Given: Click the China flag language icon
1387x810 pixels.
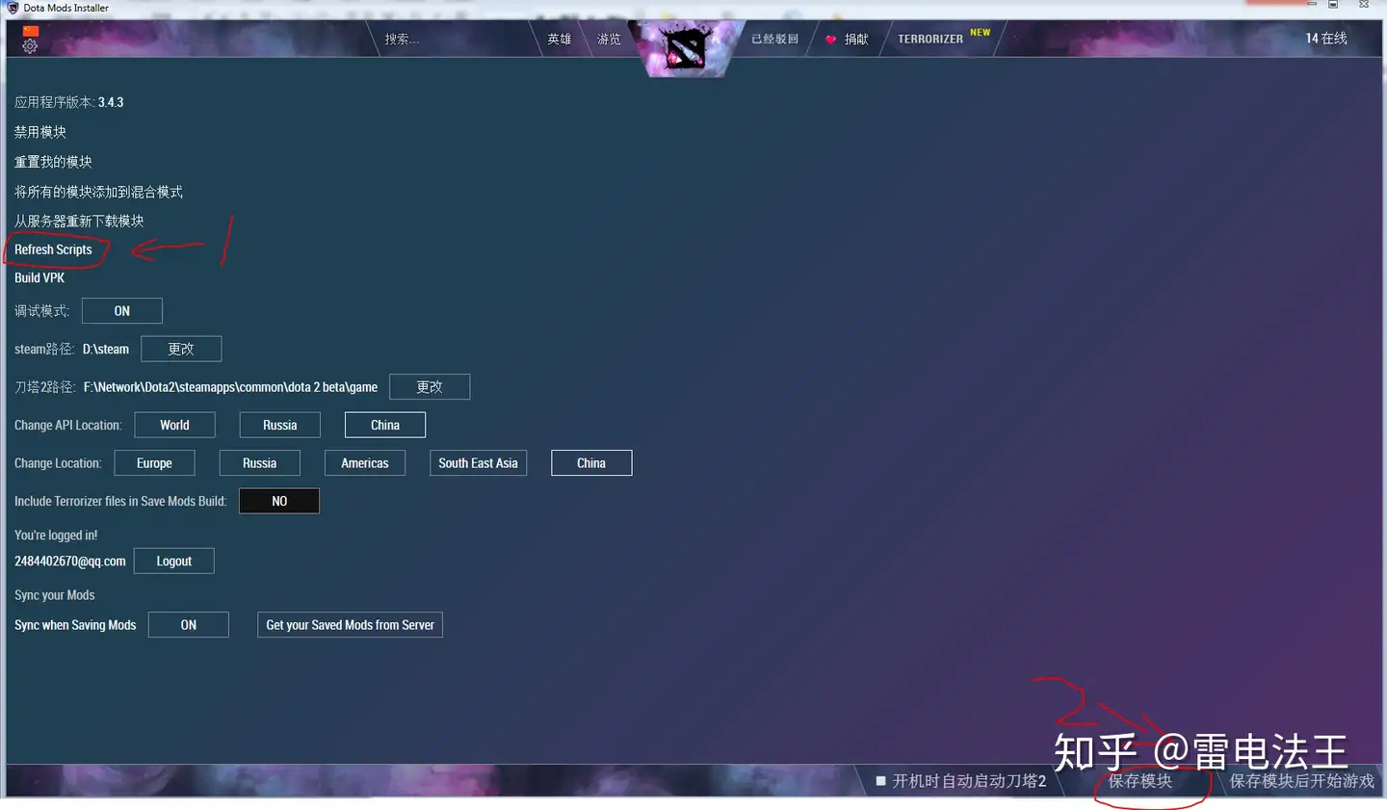Looking at the screenshot, I should tap(31, 32).
